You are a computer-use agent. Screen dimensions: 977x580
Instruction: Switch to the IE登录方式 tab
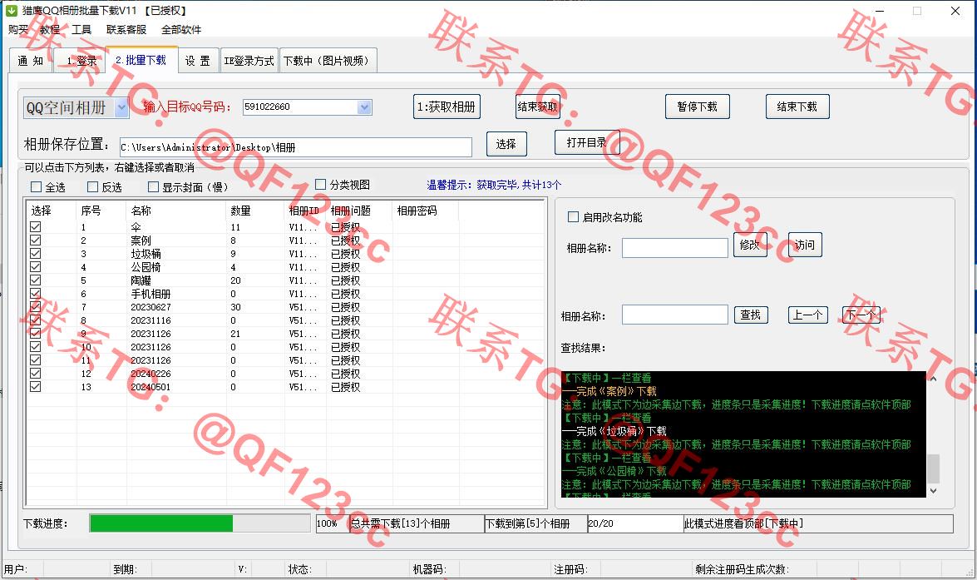249,61
